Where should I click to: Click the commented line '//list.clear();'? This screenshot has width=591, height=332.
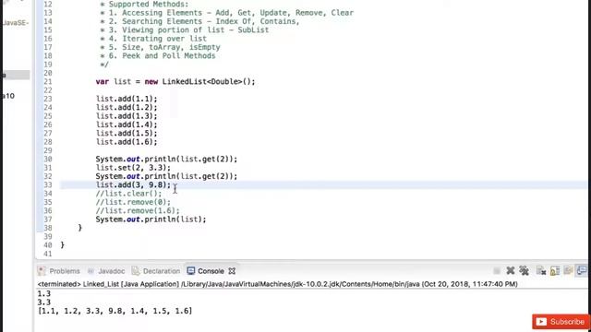pos(128,194)
